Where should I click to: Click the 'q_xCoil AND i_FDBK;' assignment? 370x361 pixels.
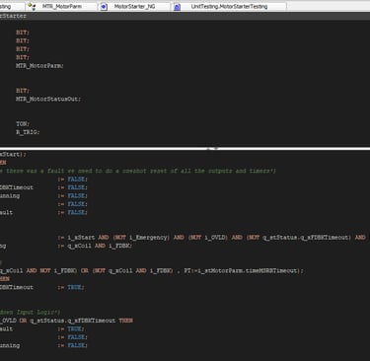tap(100, 246)
